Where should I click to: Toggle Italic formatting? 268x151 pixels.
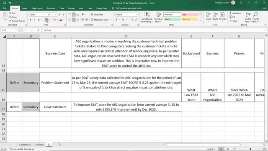(x=34, y=20)
